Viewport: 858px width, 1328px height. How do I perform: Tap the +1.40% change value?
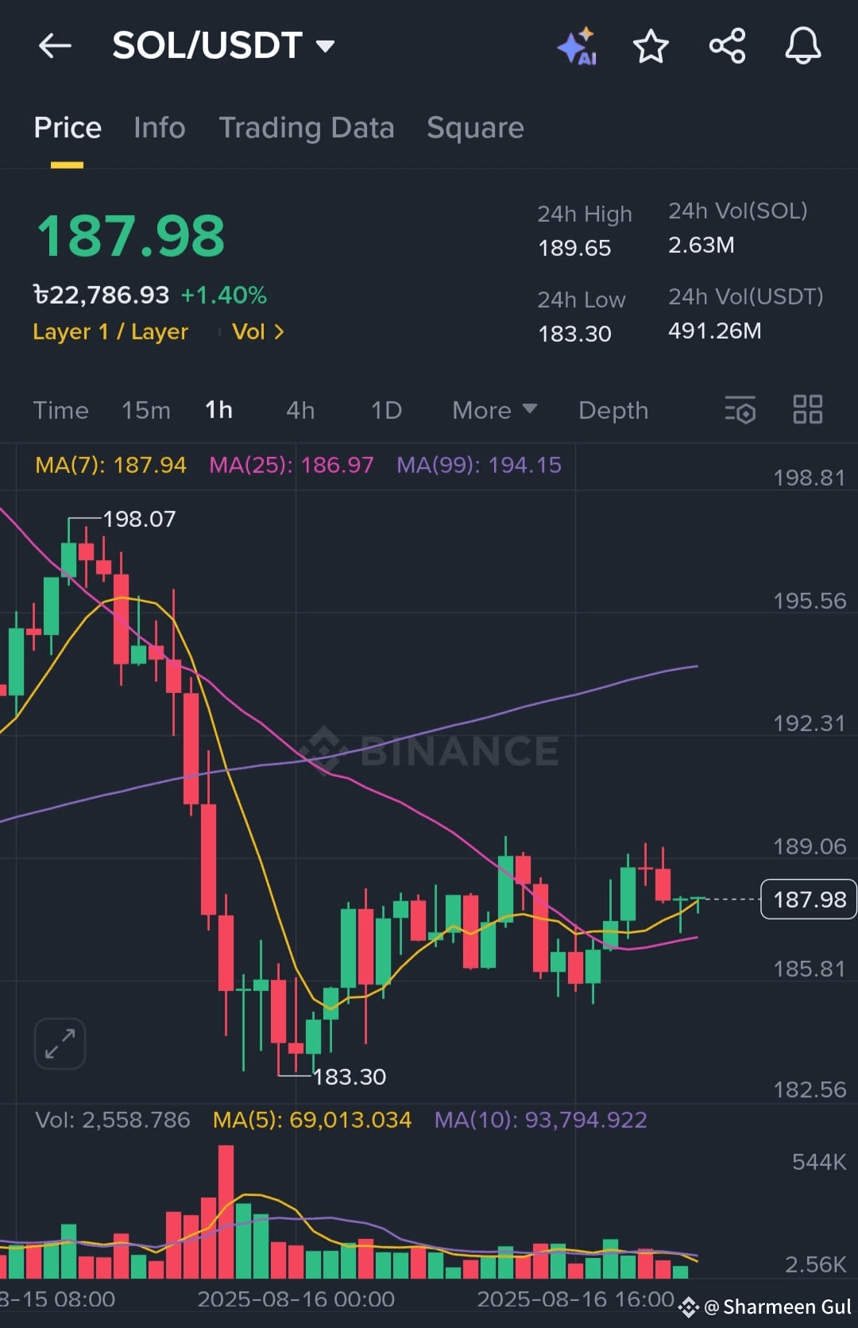point(224,295)
